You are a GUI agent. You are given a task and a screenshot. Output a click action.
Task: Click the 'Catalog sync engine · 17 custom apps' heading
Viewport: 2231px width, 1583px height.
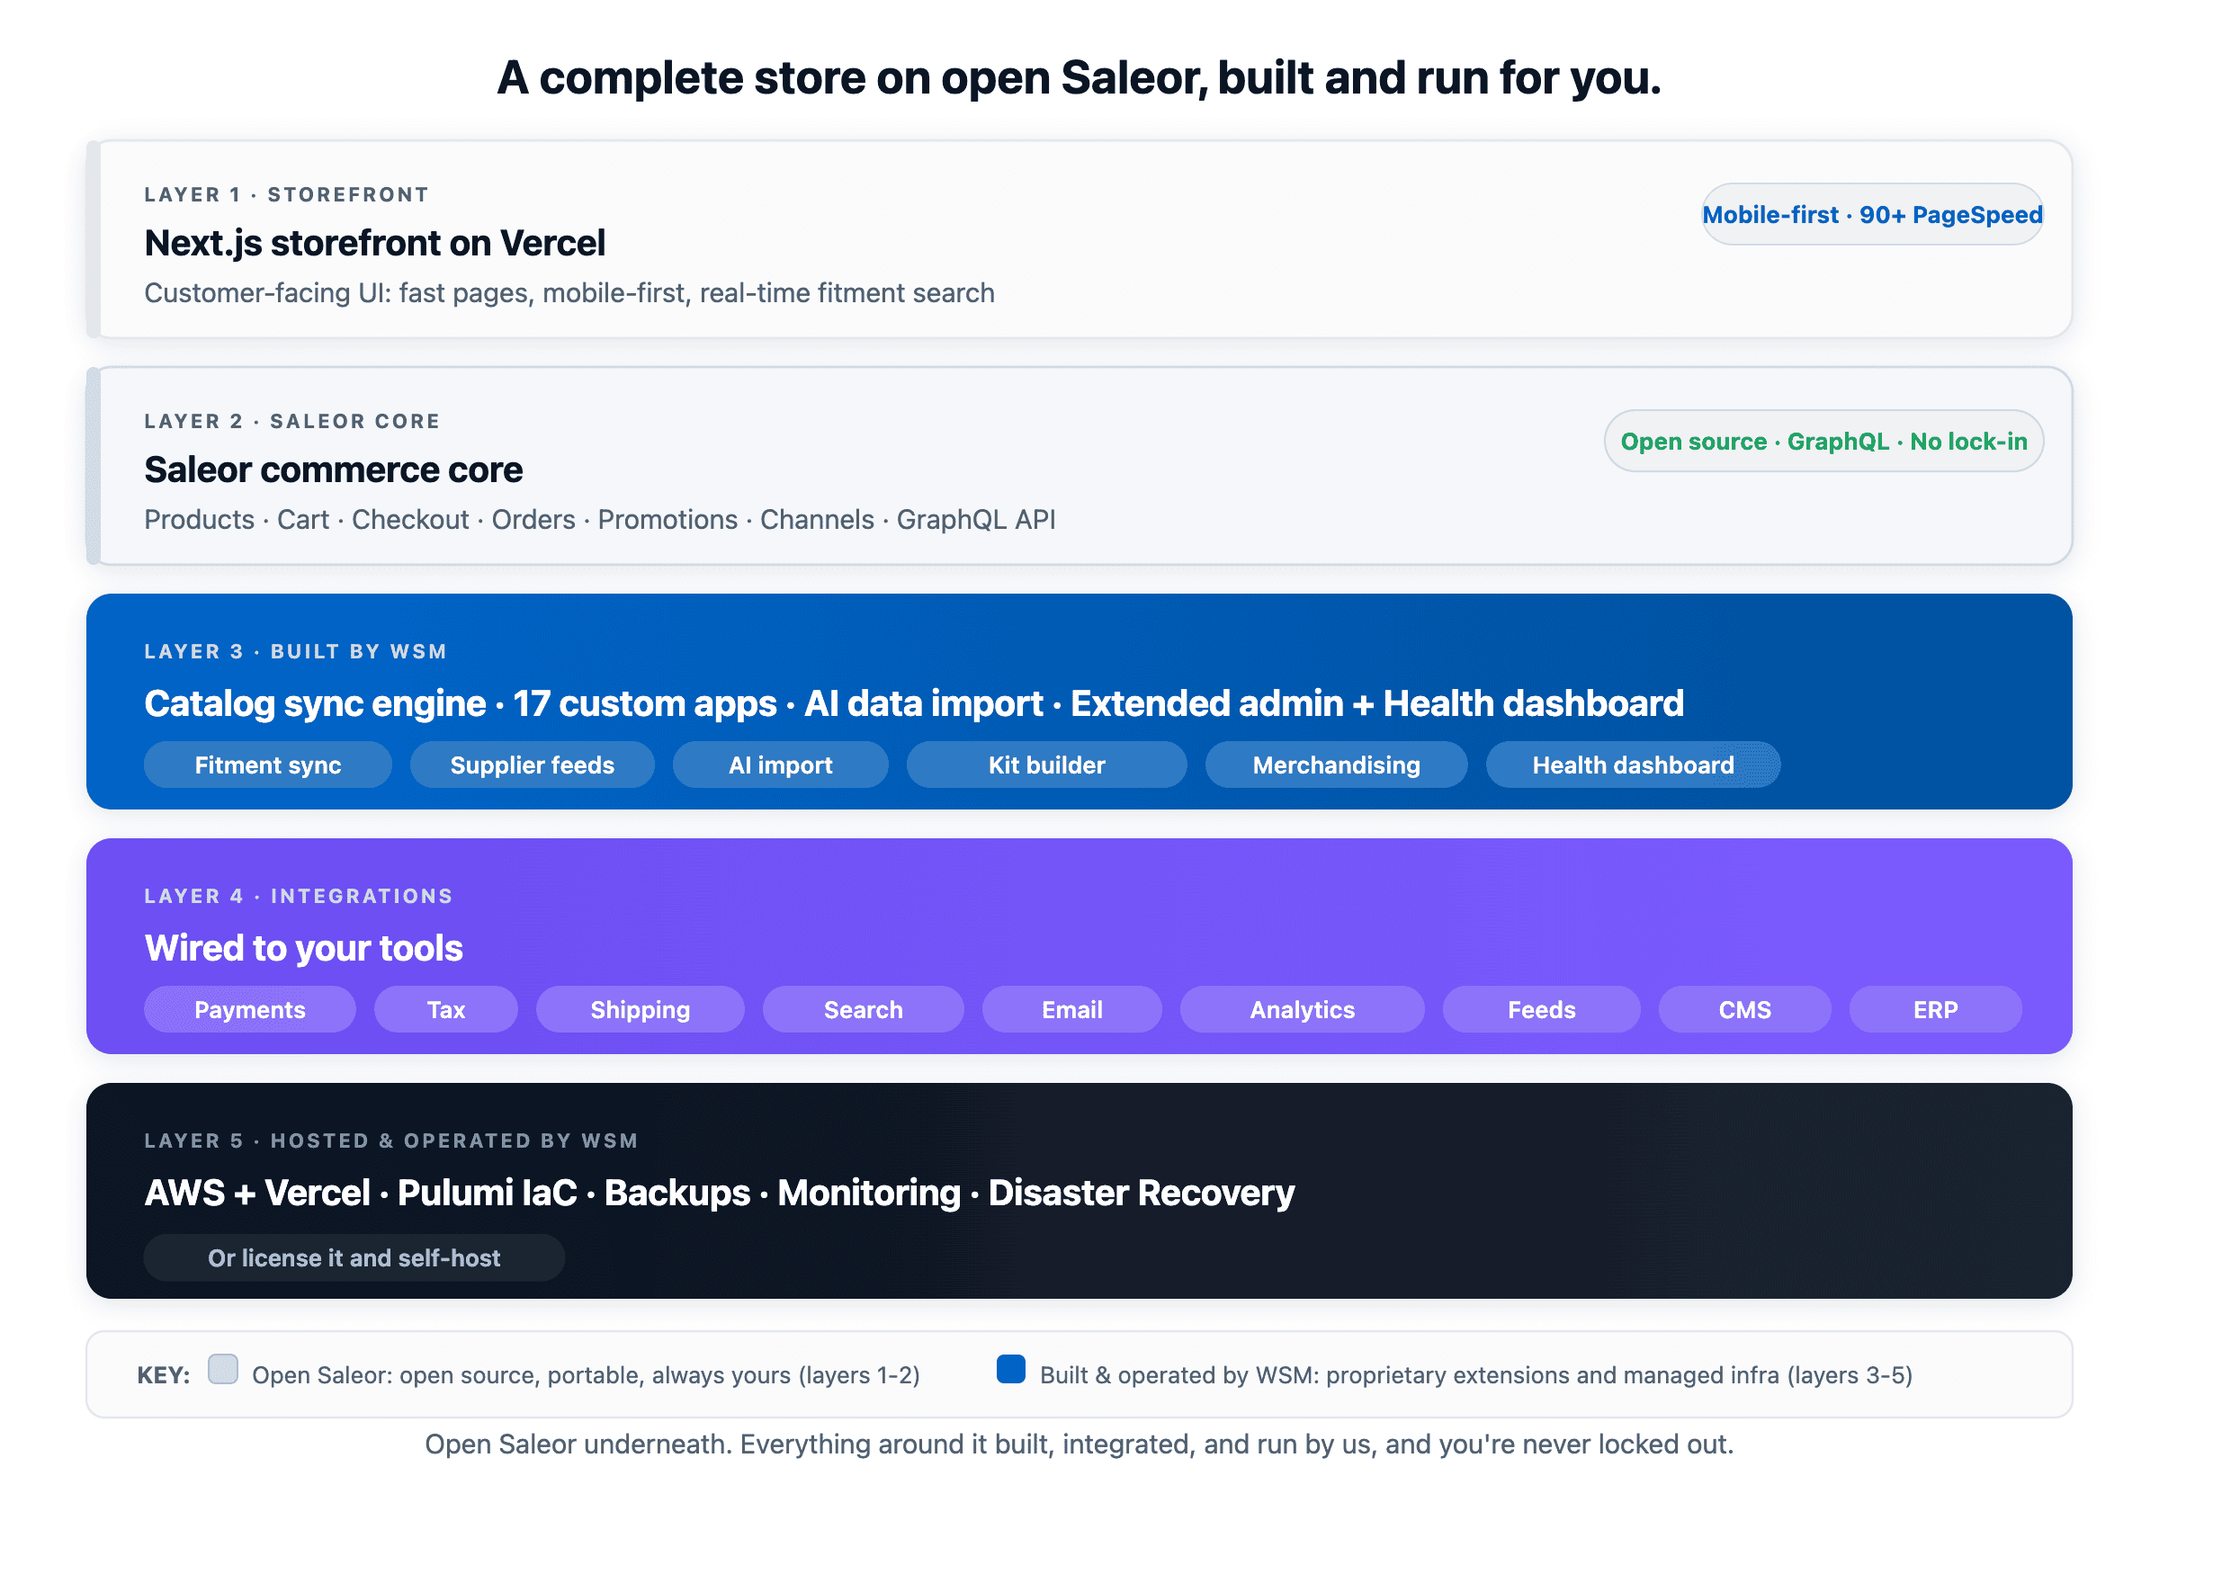coord(914,703)
